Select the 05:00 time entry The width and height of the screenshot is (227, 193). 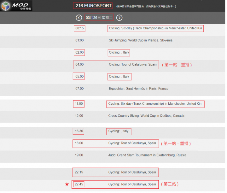coord(79,76)
